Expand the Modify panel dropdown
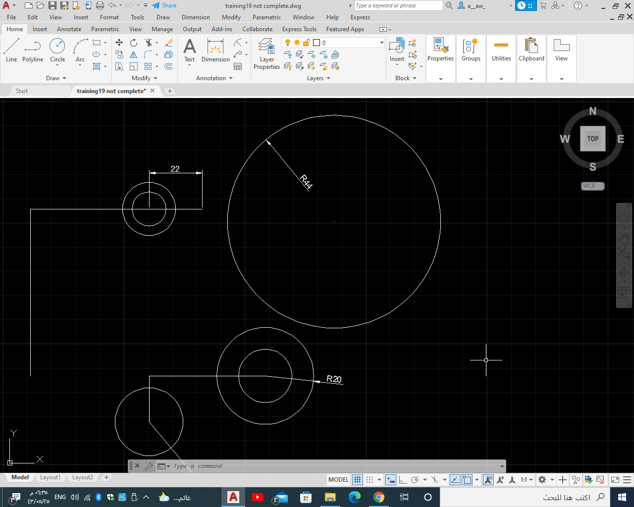Screen dimensions: 634x507 pos(143,78)
